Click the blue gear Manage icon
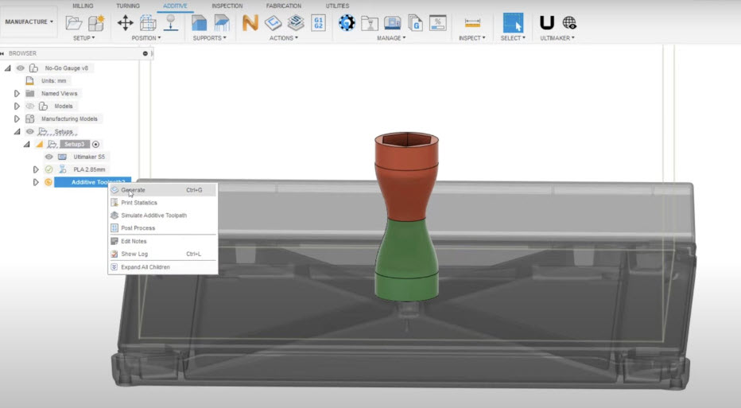The height and width of the screenshot is (408, 741). pyautogui.click(x=347, y=22)
